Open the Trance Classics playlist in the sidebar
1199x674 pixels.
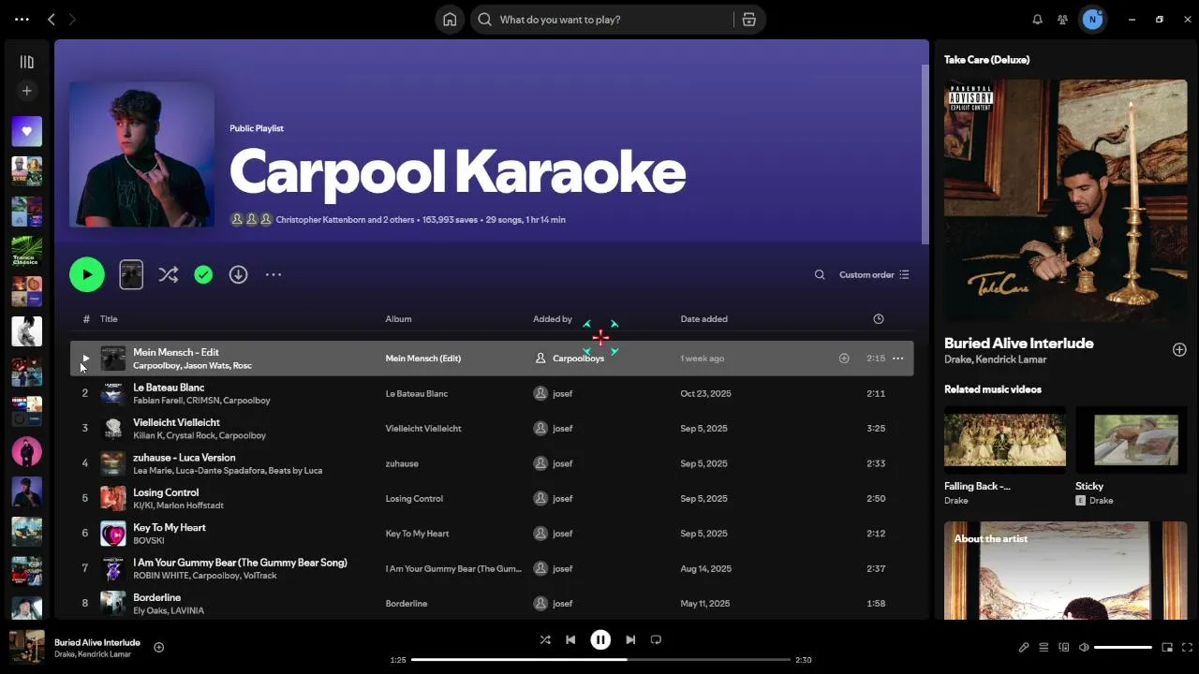[26, 251]
